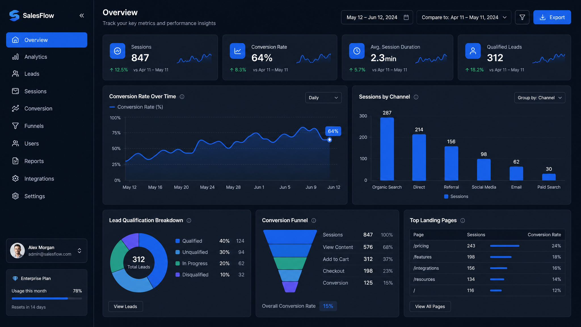Click the Social Media bar showing 98
The height and width of the screenshot is (327, 581).
coord(484,170)
